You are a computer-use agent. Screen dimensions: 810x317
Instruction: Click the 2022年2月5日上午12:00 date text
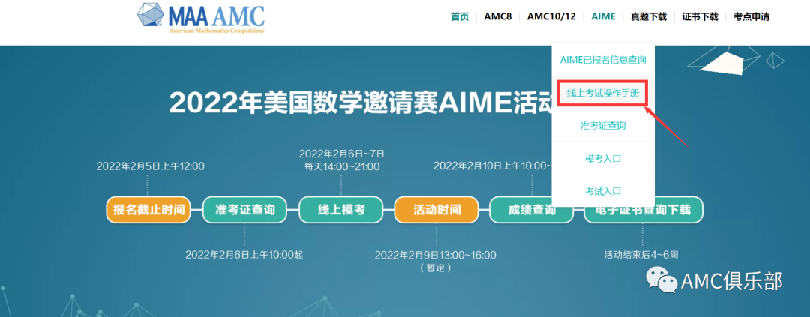(x=150, y=166)
